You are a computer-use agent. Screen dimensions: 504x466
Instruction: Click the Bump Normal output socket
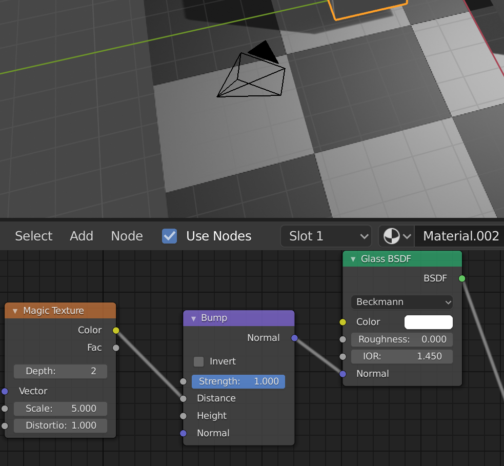294,338
